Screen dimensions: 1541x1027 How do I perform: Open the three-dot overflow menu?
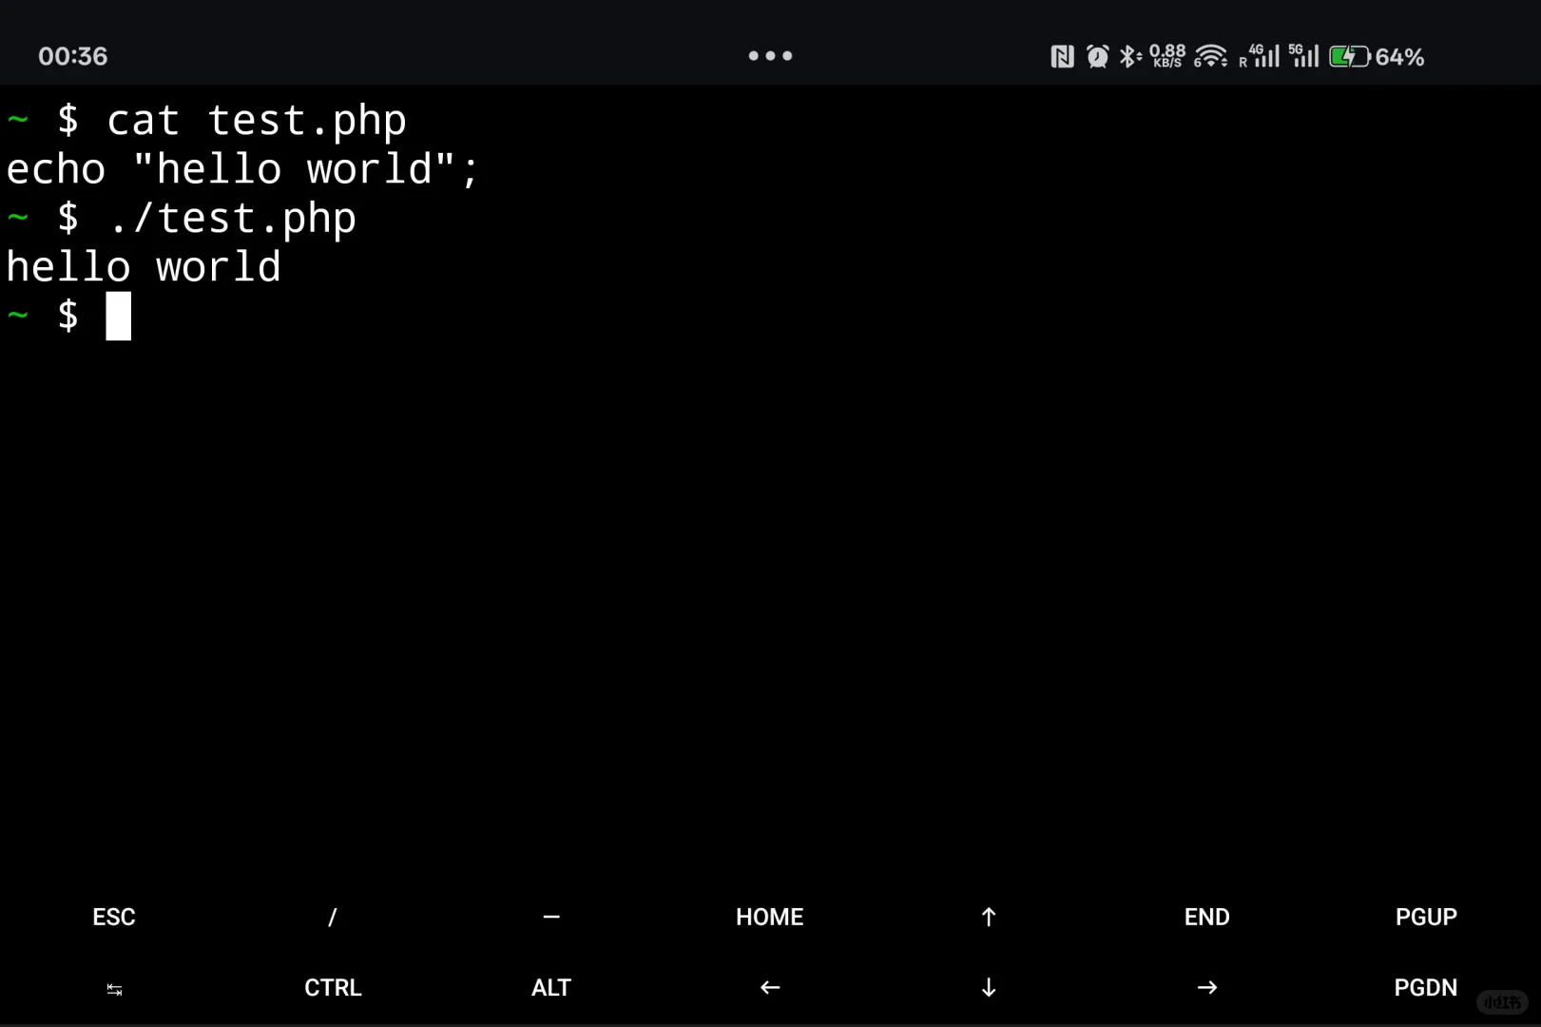point(769,56)
